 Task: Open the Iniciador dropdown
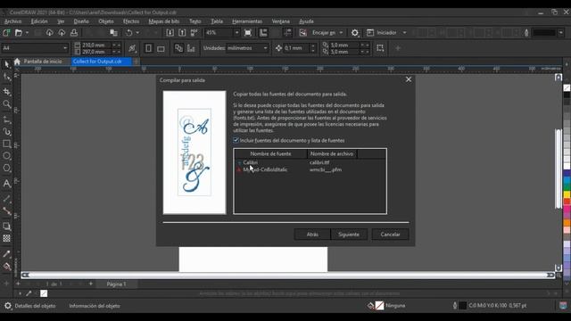tap(404, 33)
